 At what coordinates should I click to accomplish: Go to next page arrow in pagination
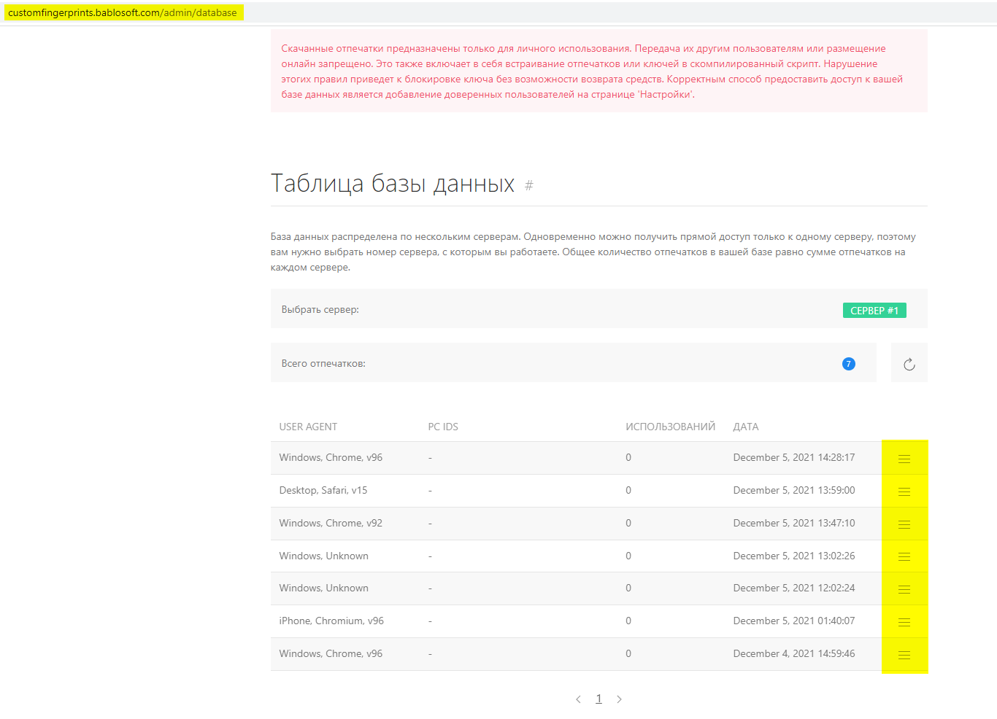619,699
